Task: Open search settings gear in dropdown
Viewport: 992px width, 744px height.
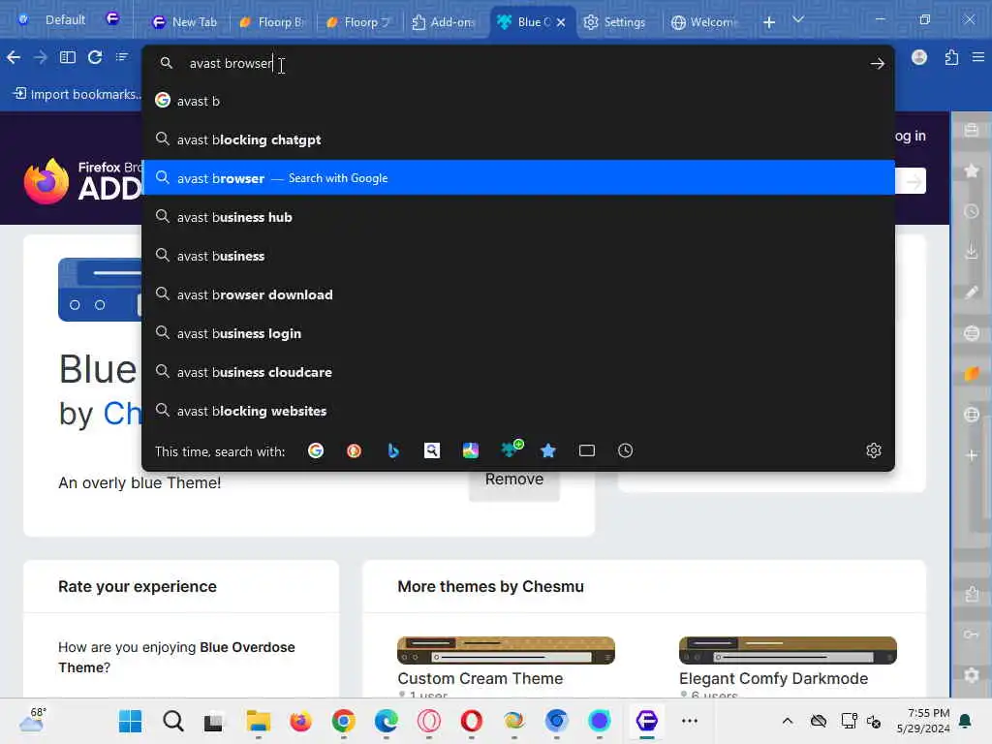Action: (874, 450)
